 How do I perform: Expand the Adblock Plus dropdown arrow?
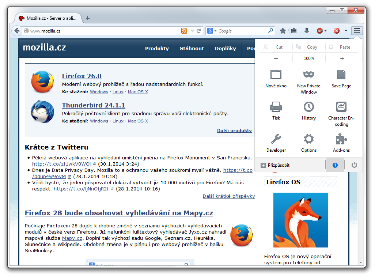pyautogui.click(x=325, y=31)
